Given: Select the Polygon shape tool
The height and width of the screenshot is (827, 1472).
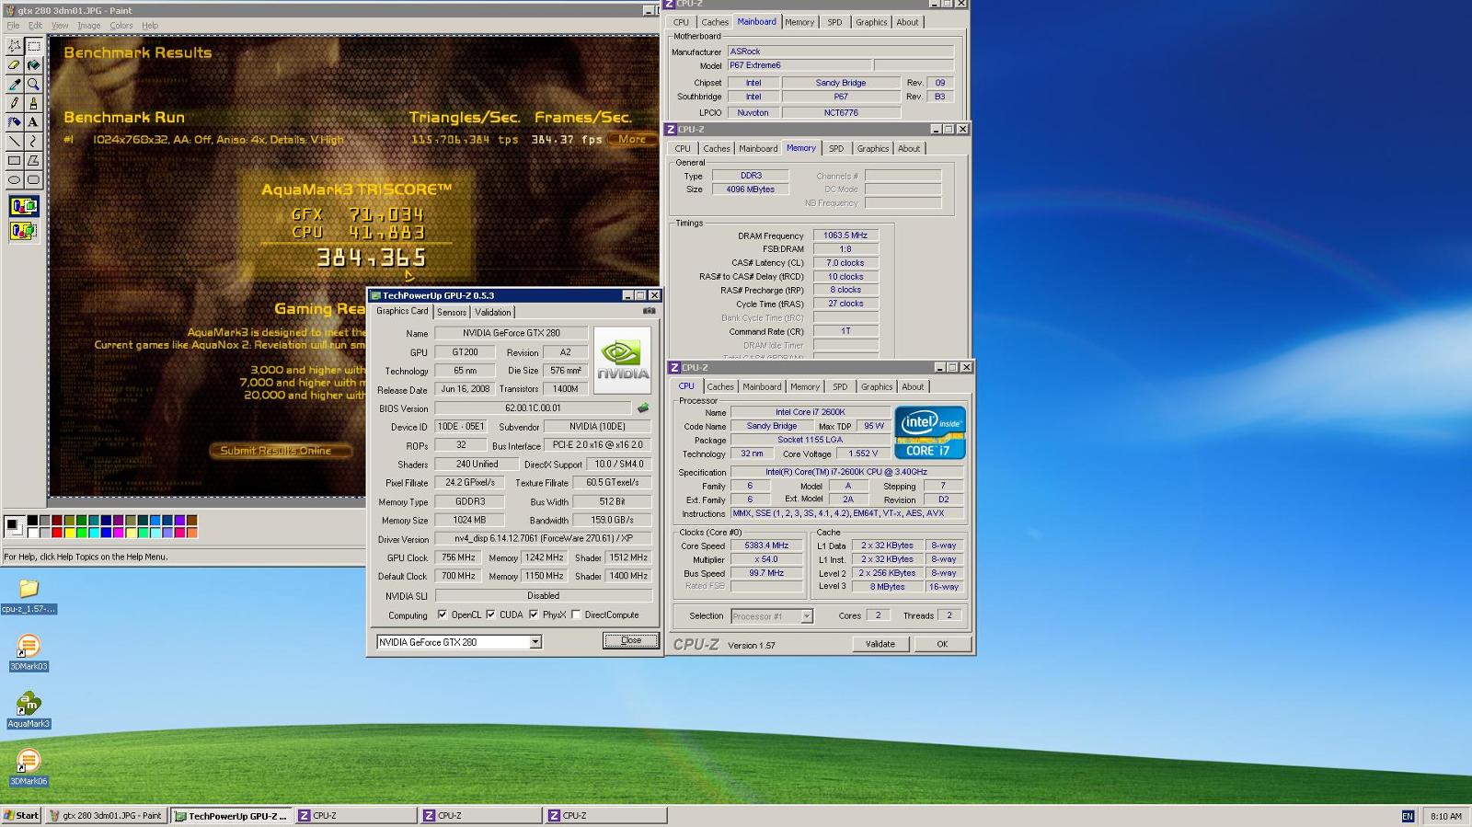Looking at the screenshot, I should pyautogui.click(x=33, y=161).
